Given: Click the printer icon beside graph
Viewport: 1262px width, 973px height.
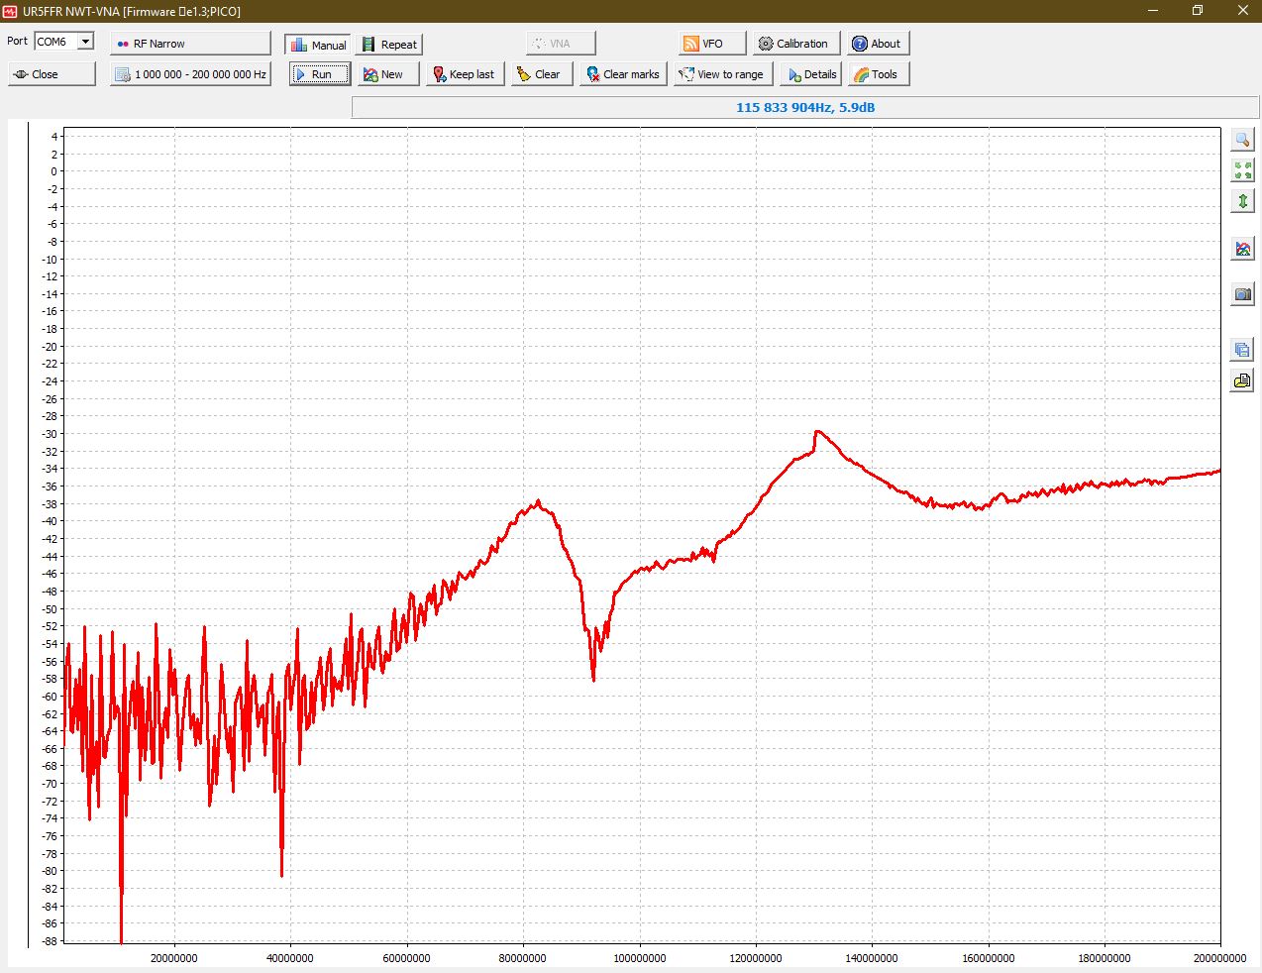Looking at the screenshot, I should (1242, 380).
